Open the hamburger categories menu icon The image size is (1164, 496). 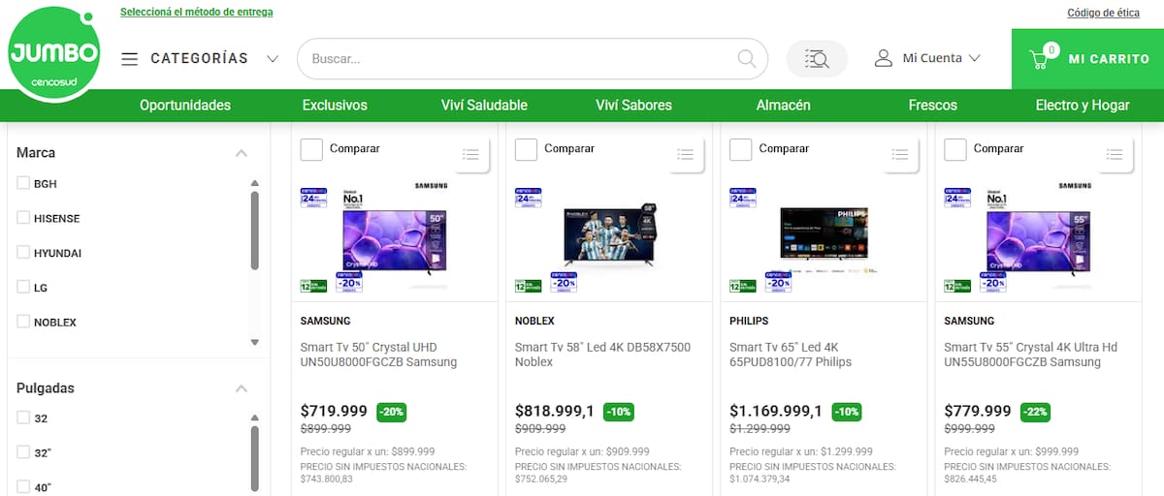pos(129,59)
